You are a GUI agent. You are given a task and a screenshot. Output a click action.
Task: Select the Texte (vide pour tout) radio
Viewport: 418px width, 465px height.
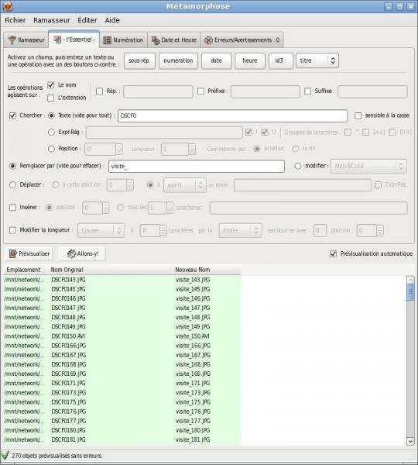click(51, 115)
